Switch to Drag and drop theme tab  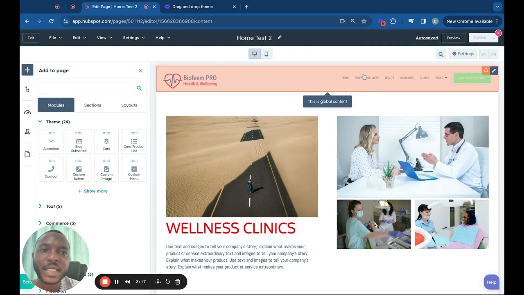tap(199, 7)
